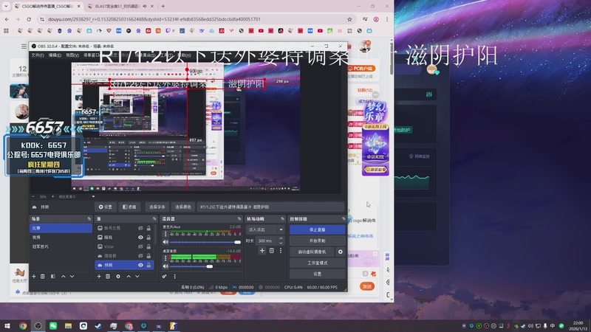
Task: Move selected scene up
Action: [x=64, y=276]
